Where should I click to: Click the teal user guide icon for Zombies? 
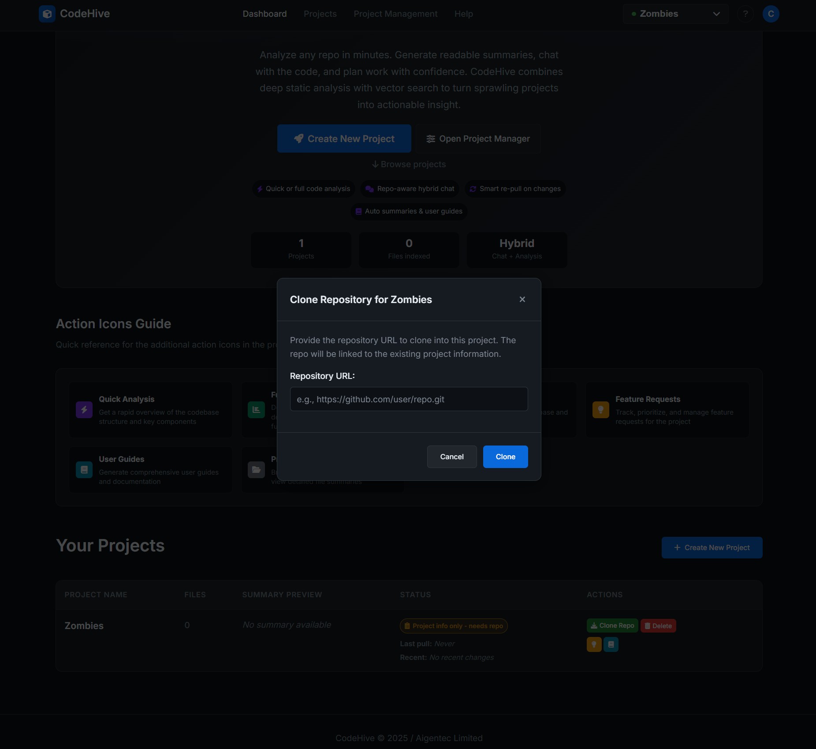click(x=611, y=644)
